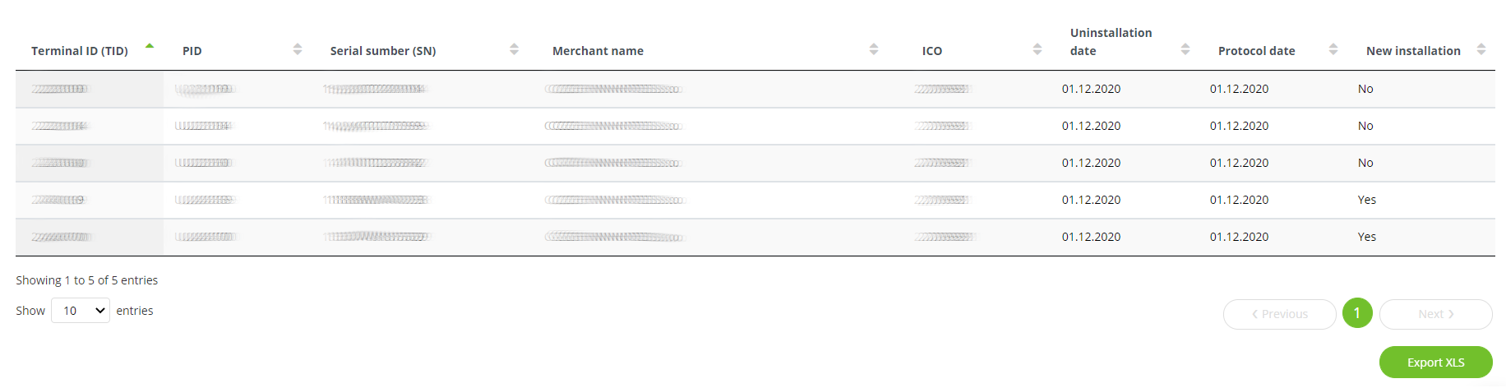The width and height of the screenshot is (1506, 388).
Task: Click the Terminal ID (TID) header label
Action: 80,51
